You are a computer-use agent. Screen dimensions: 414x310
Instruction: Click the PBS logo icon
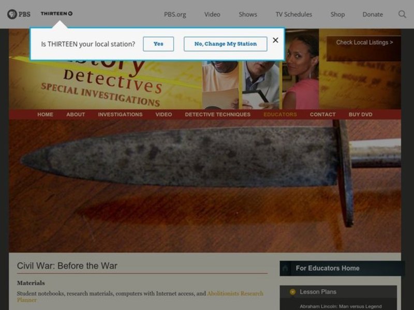pos(19,14)
